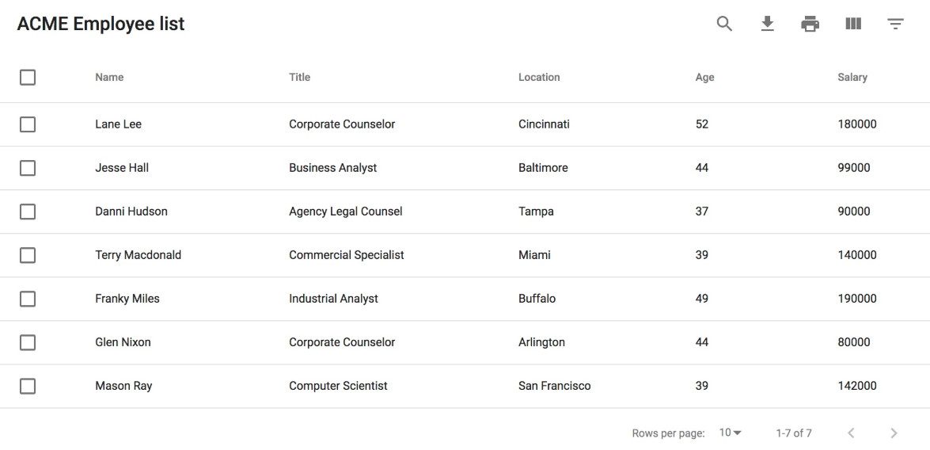This screenshot has height=450, width=930.
Task: Go to previous page arrow
Action: pyautogui.click(x=851, y=433)
